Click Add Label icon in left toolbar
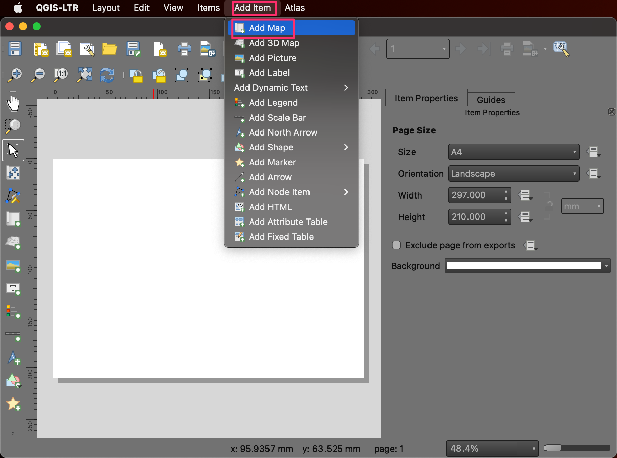 coord(13,289)
